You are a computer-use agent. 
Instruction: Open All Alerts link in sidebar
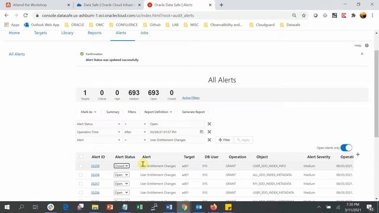17,54
